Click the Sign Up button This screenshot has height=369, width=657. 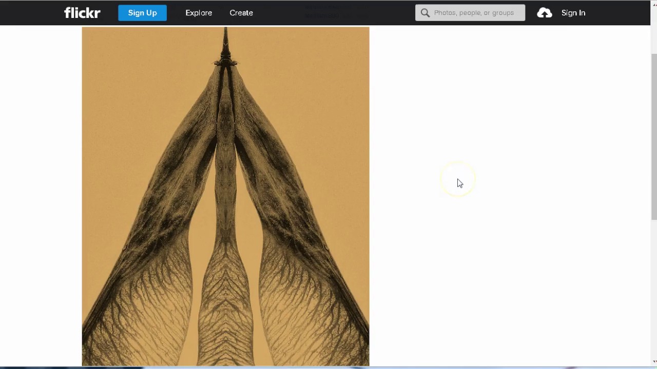142,13
